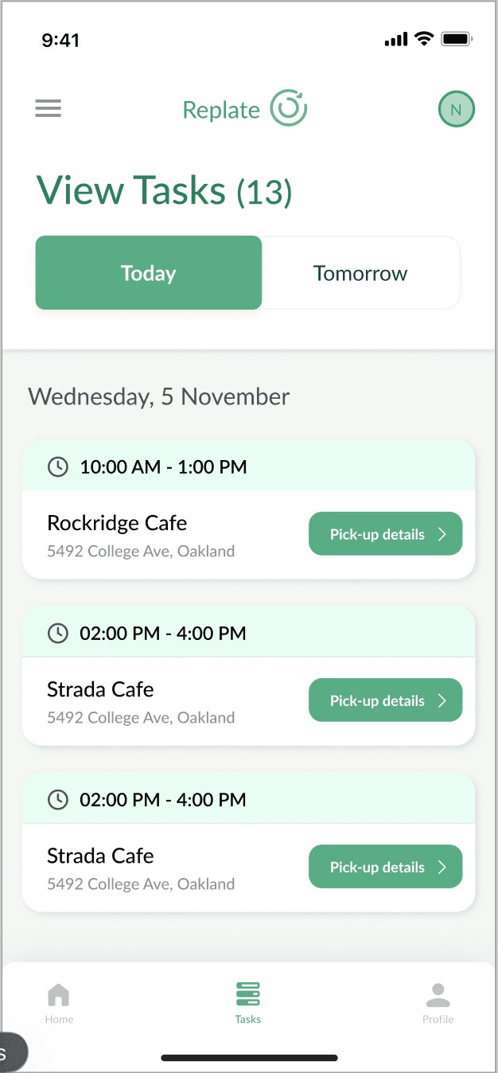The image size is (498, 1073).
Task: Select the 10:00 AM - 1:00 PM time header
Action: click(x=163, y=467)
